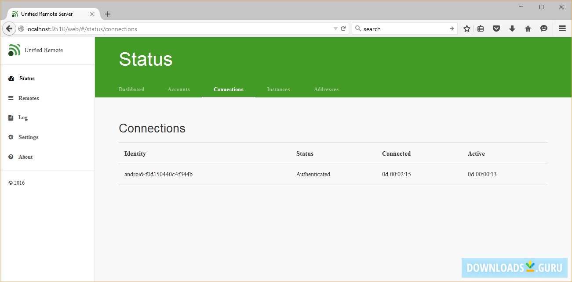Screen dimensions: 572x282
Task: Click the © 2016 footer text
Action: pyautogui.click(x=17, y=183)
